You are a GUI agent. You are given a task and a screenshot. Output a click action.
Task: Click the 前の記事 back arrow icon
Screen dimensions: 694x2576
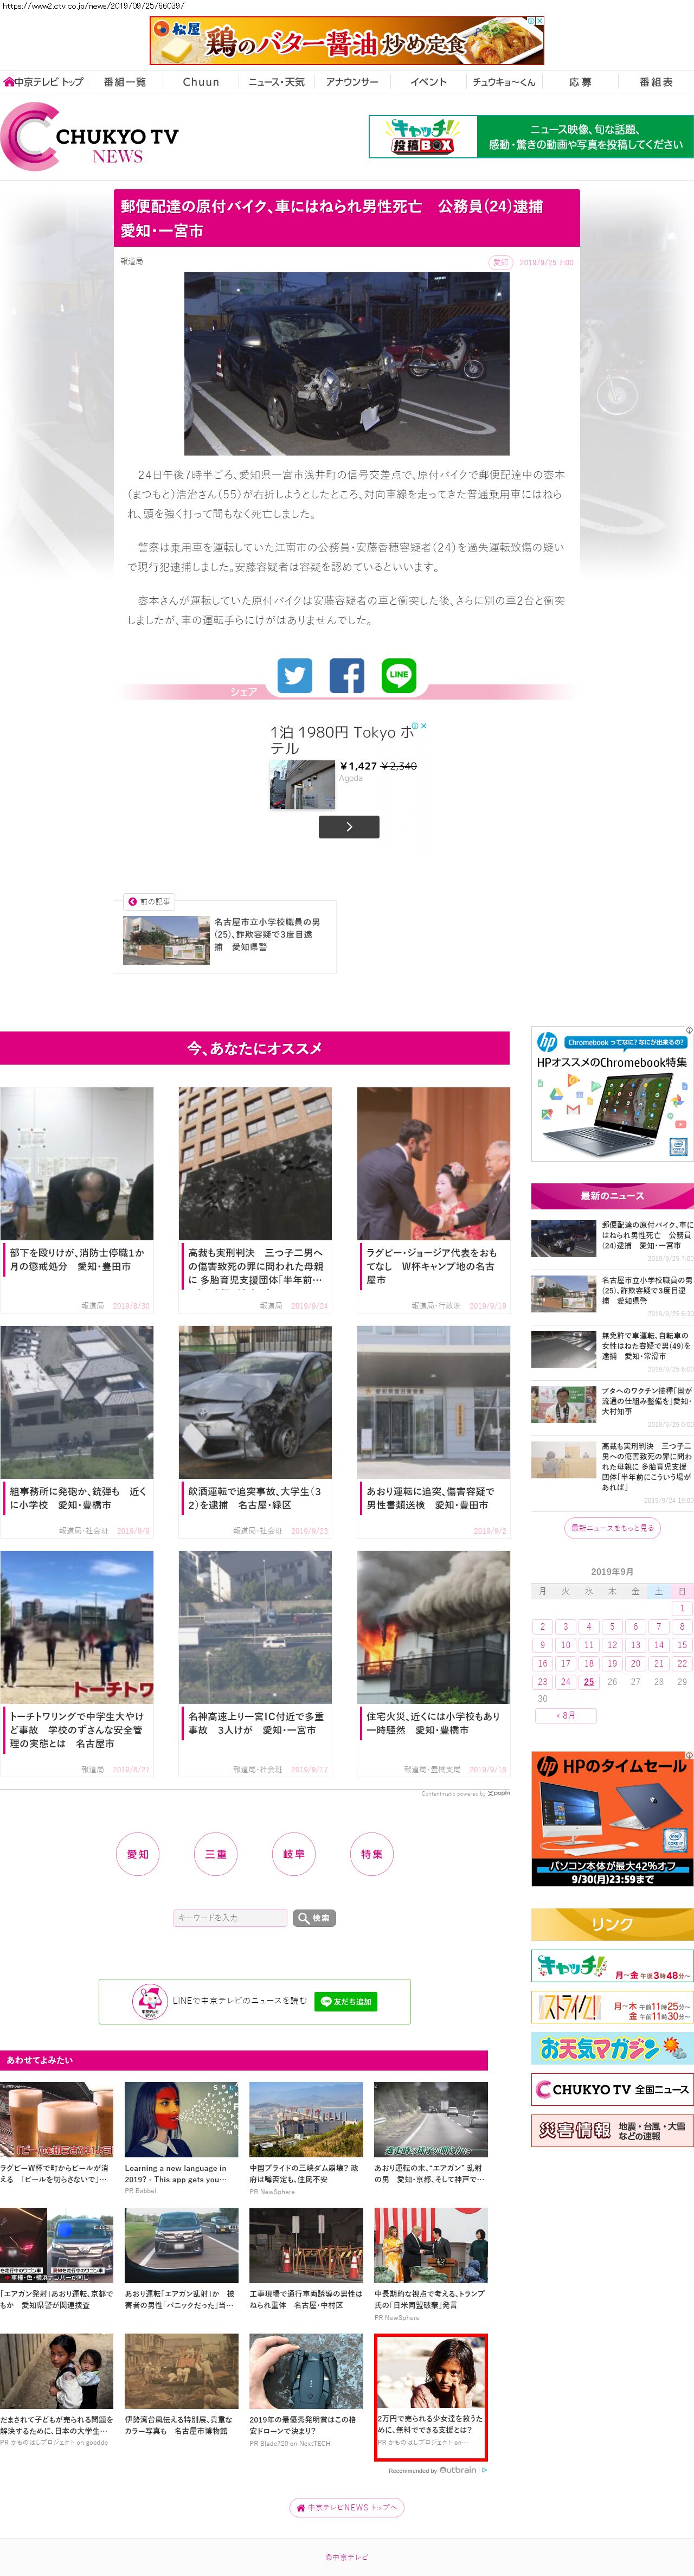132,901
